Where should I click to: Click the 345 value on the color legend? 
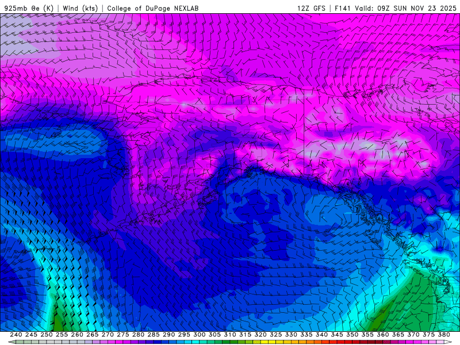click(x=337, y=335)
